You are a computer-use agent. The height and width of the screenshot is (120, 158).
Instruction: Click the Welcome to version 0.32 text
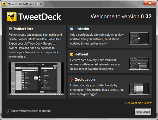click(x=121, y=16)
